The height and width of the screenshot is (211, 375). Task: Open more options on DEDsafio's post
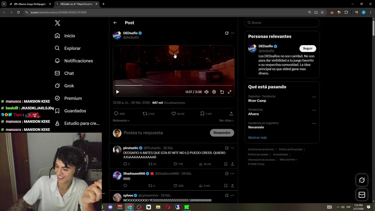coord(232,33)
